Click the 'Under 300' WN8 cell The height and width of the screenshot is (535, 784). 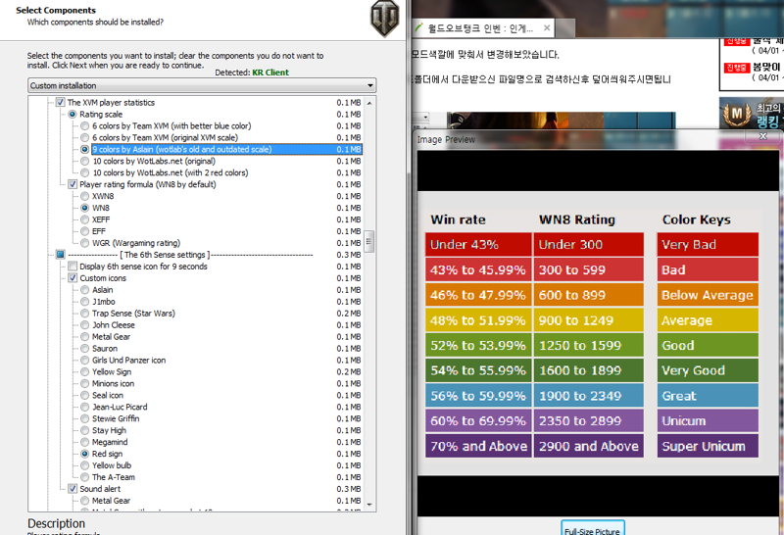[x=589, y=245]
